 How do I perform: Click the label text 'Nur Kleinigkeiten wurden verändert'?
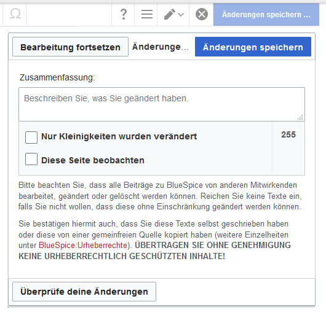[119, 136]
